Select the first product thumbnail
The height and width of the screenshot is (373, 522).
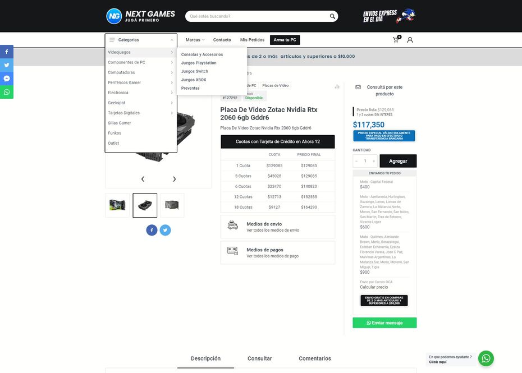click(117, 205)
